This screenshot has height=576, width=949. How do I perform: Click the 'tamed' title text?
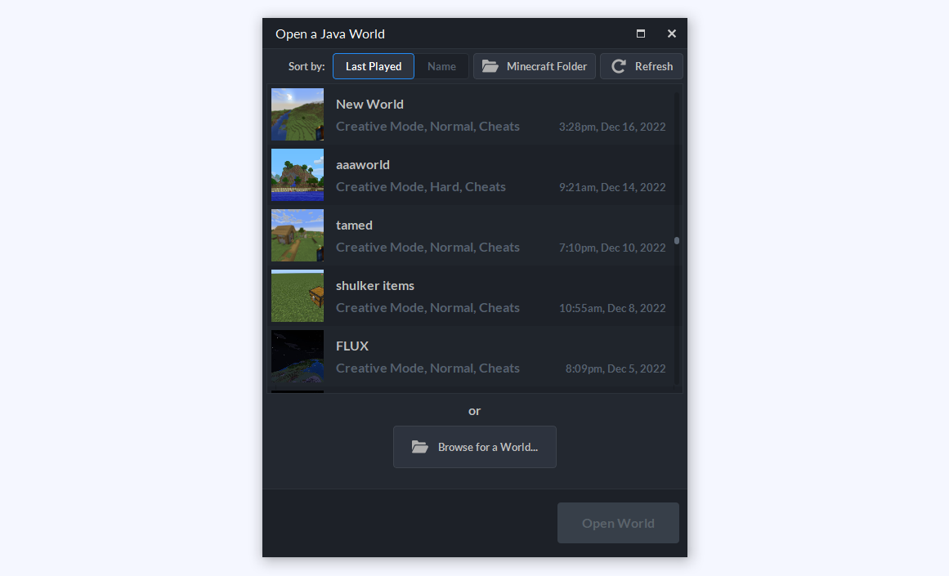(354, 225)
